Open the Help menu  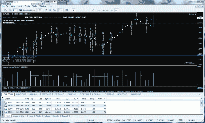(50, 6)
